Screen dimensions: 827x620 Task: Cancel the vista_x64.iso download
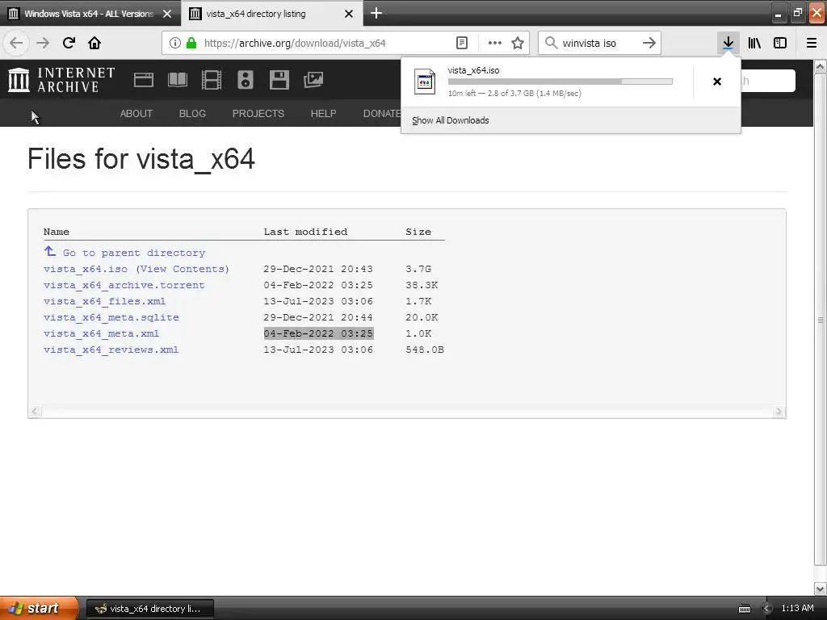[717, 82]
